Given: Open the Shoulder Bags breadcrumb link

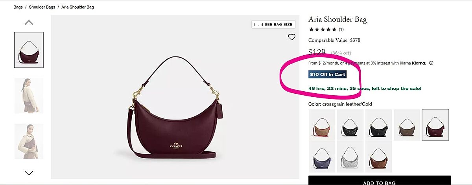Looking at the screenshot, I should (x=42, y=7).
